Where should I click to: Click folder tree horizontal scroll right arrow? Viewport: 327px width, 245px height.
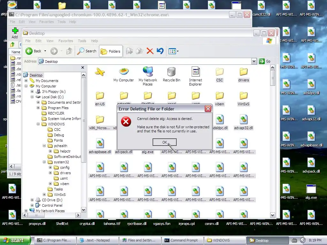[x=78, y=215]
